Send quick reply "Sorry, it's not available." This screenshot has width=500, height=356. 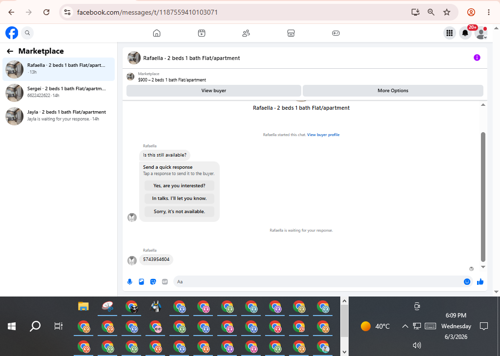click(179, 212)
